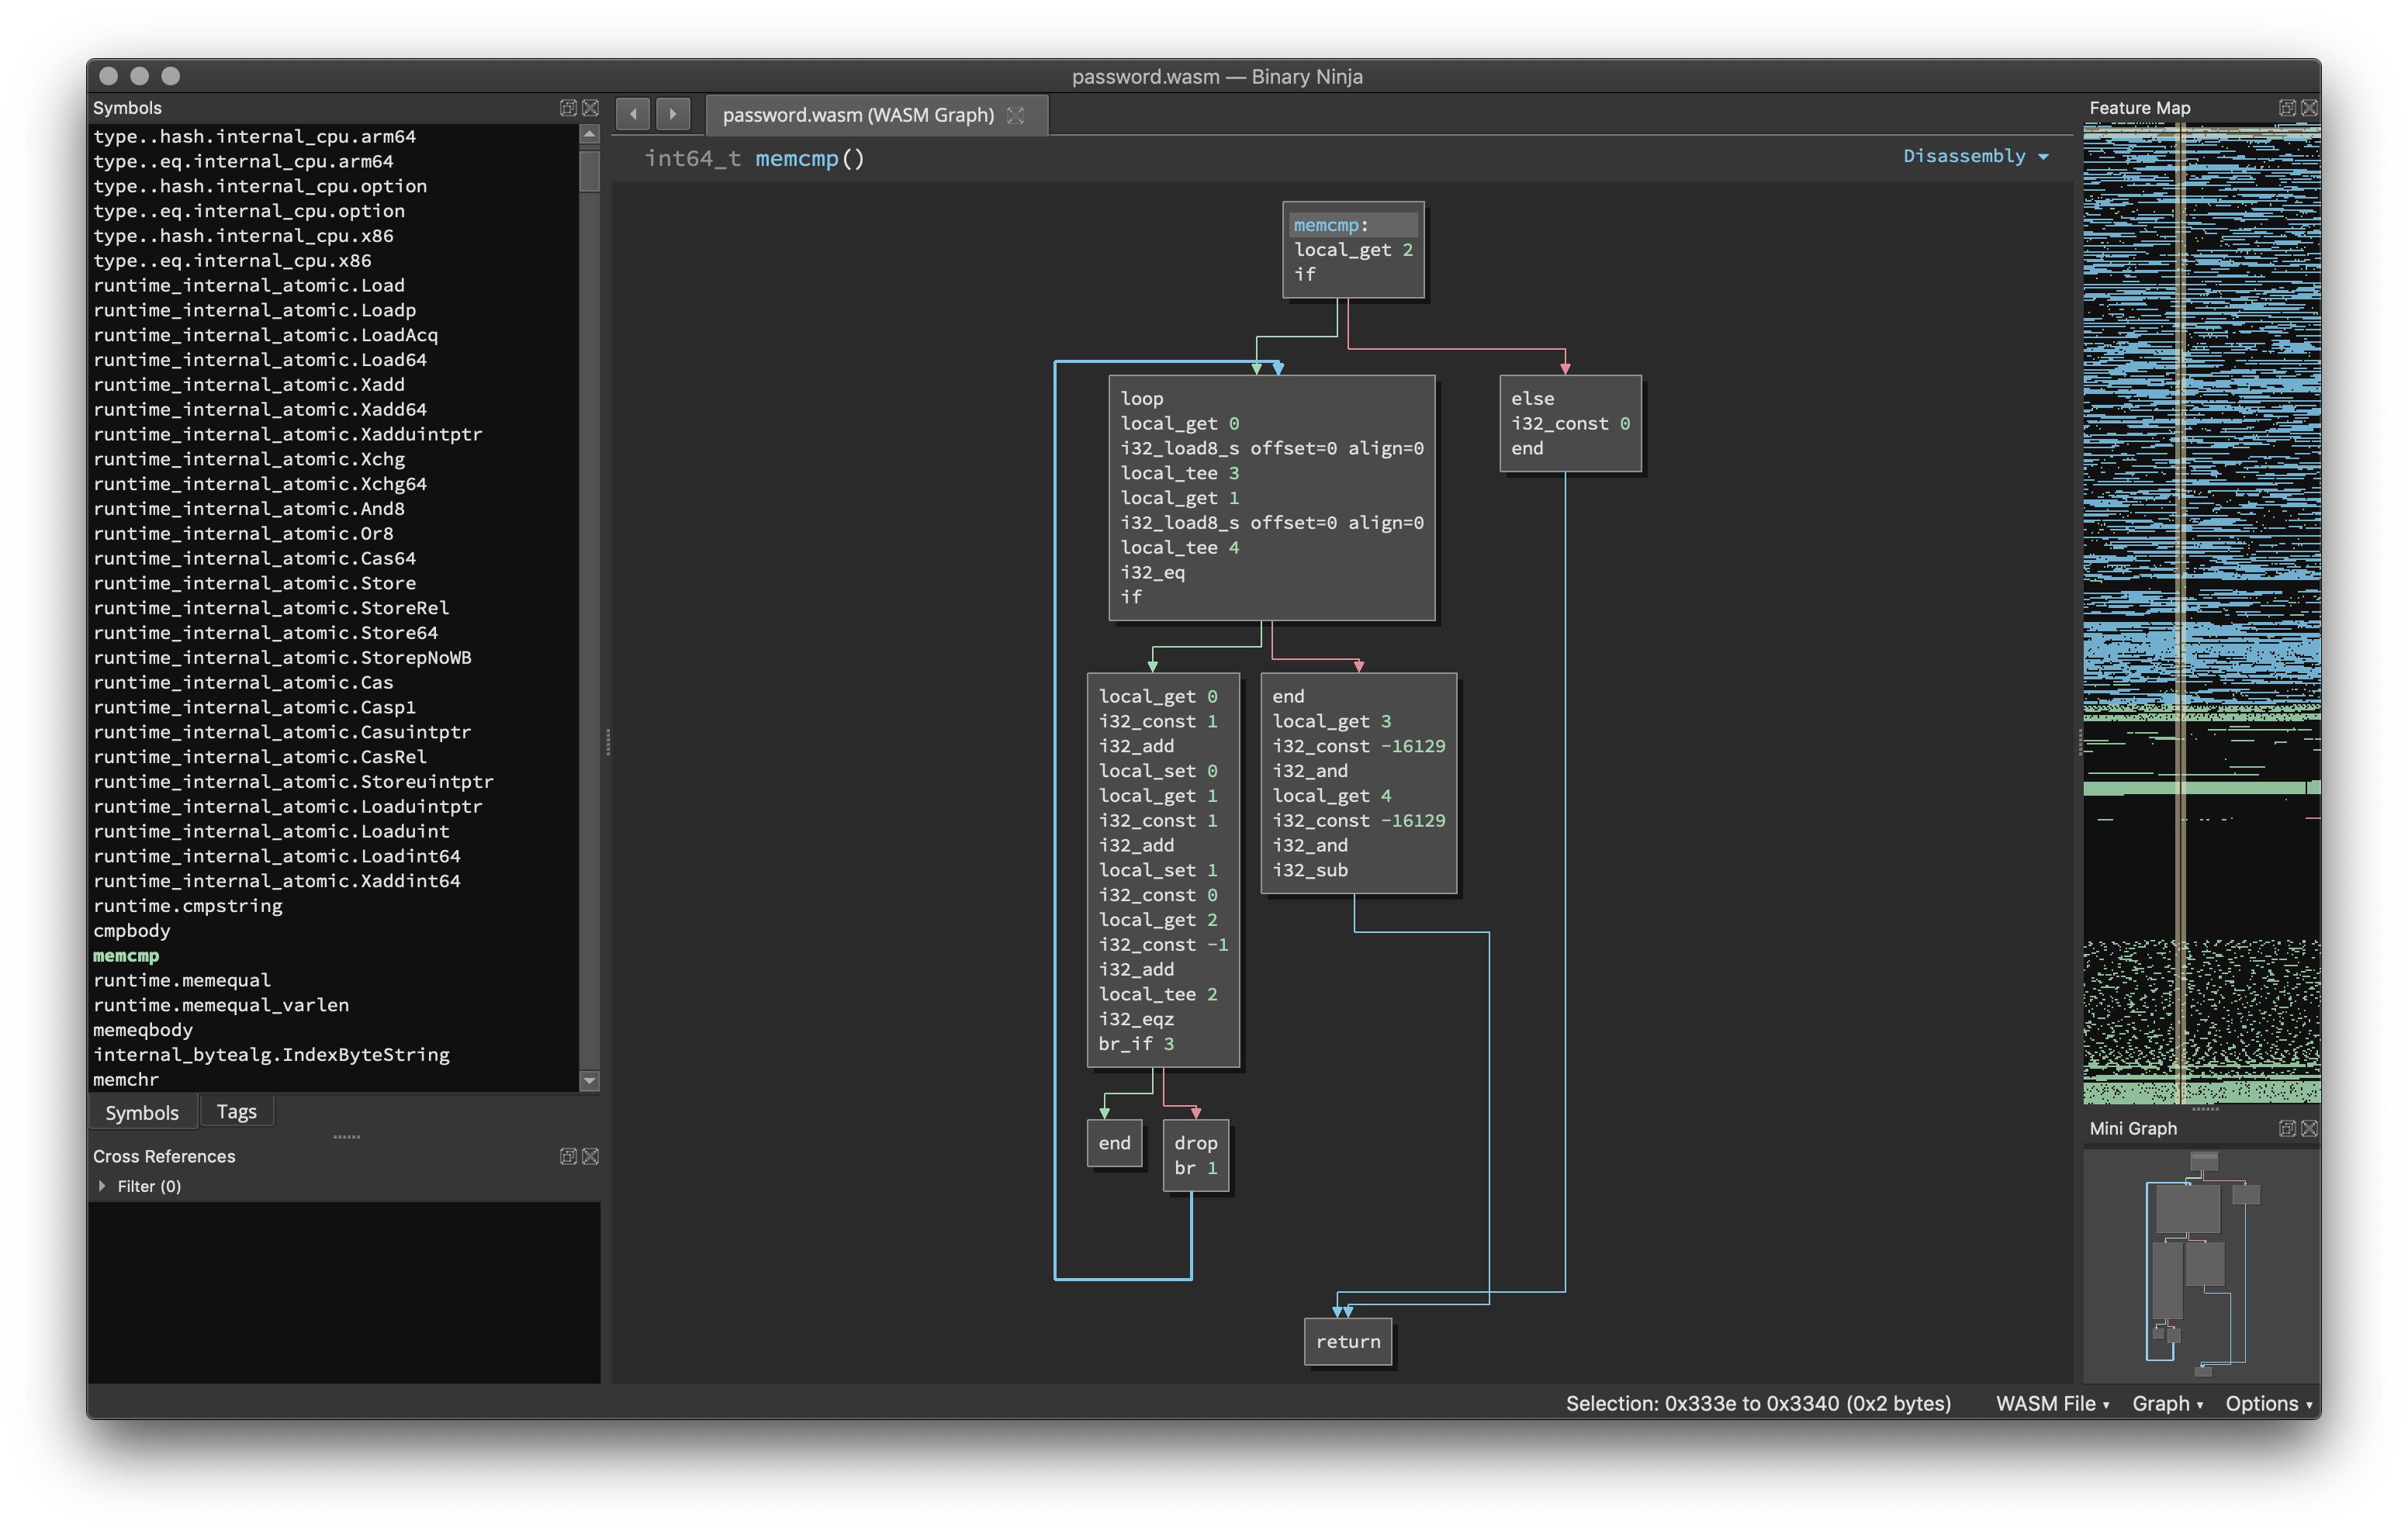Open the Disassembly view dropdown
The image size is (2408, 1534).
1975,156
